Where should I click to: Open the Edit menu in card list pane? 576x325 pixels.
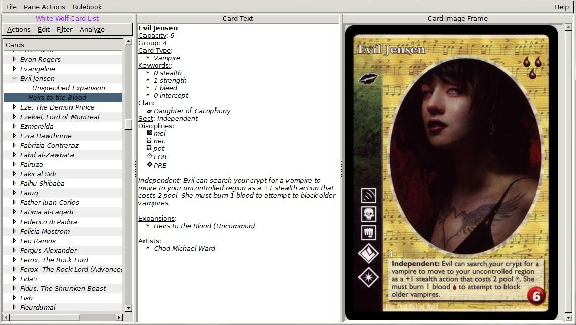[44, 29]
